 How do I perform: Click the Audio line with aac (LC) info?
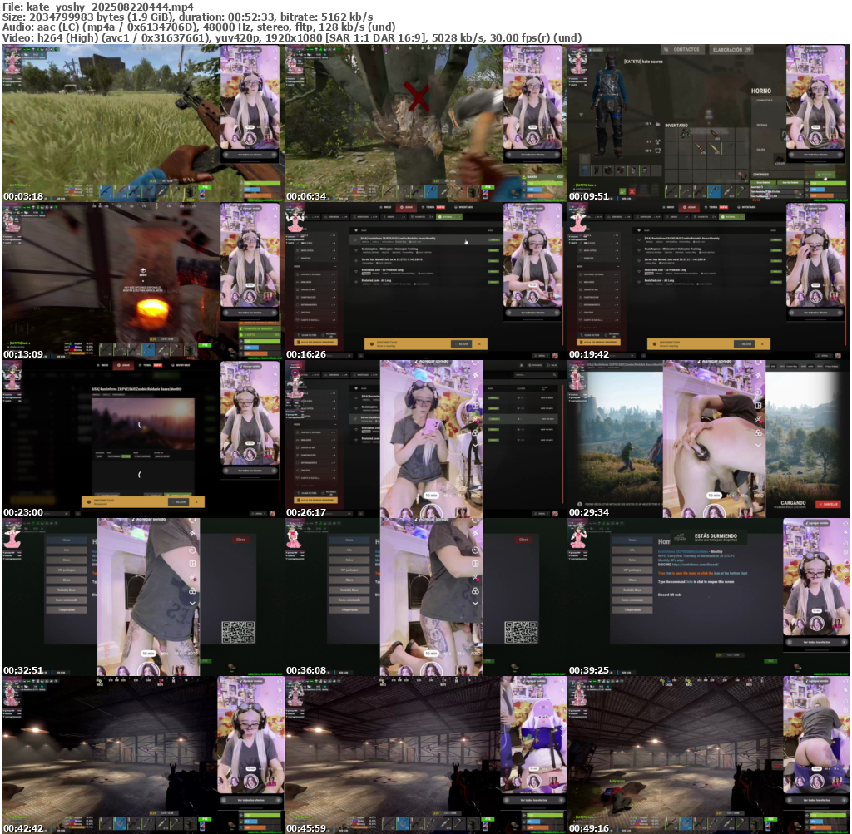point(199,27)
